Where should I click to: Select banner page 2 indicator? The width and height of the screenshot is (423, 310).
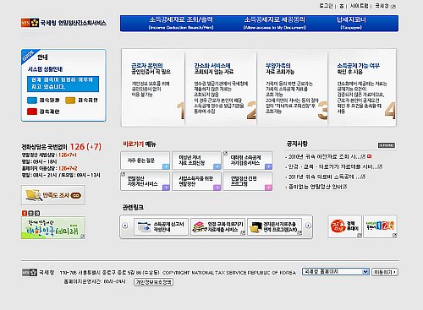pos(30,213)
